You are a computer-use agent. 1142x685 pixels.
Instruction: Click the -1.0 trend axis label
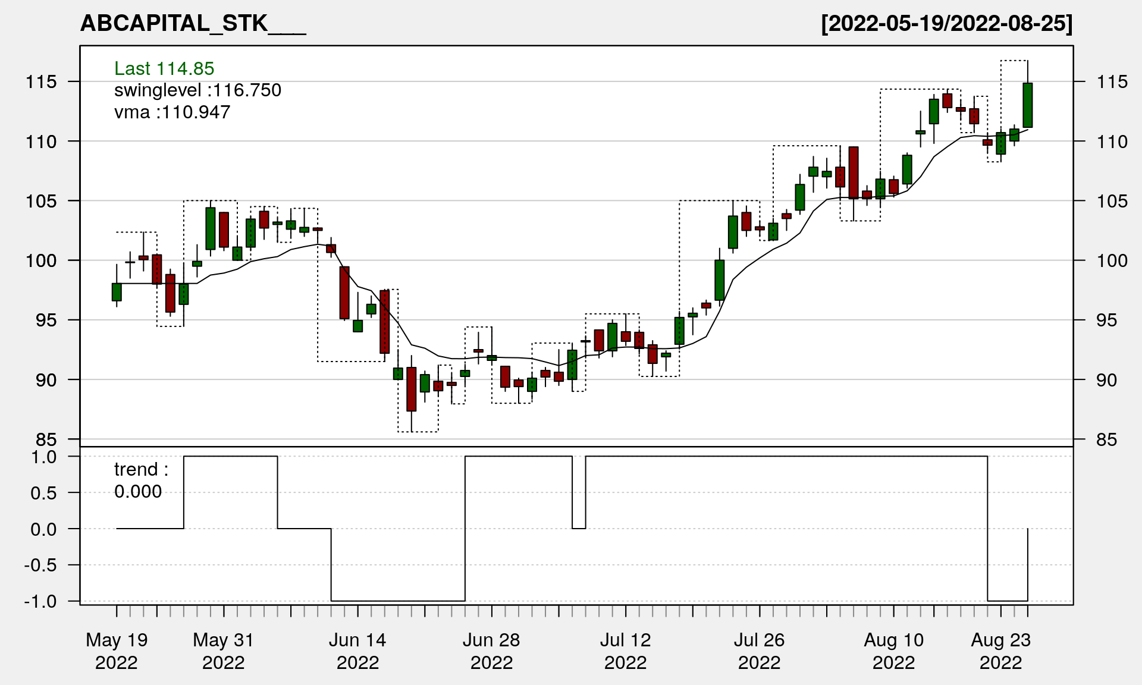click(40, 601)
